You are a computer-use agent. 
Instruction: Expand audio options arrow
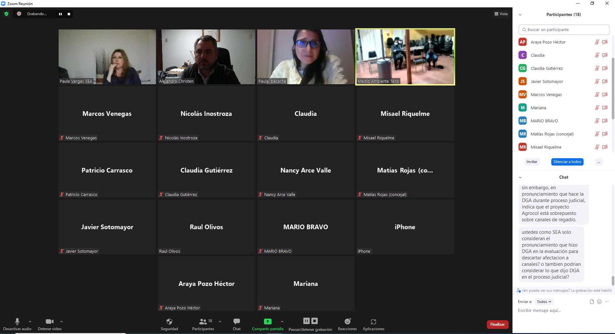coord(30,322)
